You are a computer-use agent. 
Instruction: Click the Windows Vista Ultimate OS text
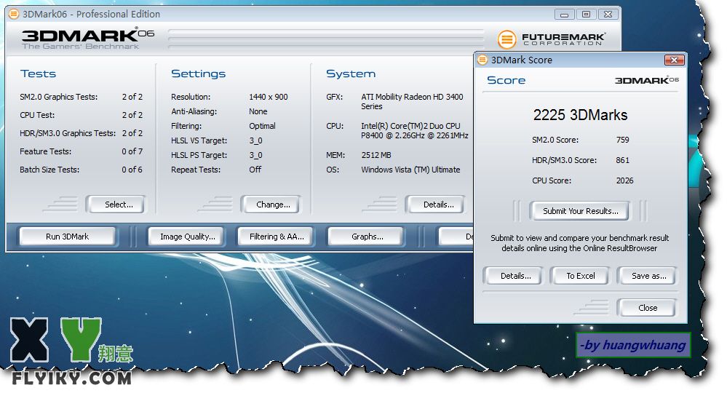click(410, 170)
